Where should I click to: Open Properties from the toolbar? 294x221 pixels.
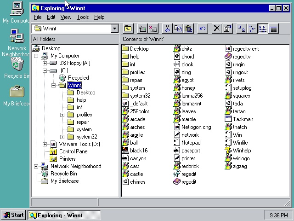[x=227, y=29]
